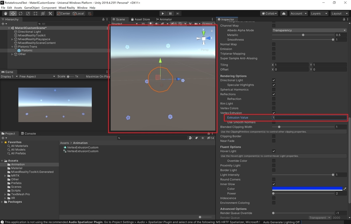Uncheck the Hover Light checkbox
The image size is (351, 224).
click(x=274, y=151)
